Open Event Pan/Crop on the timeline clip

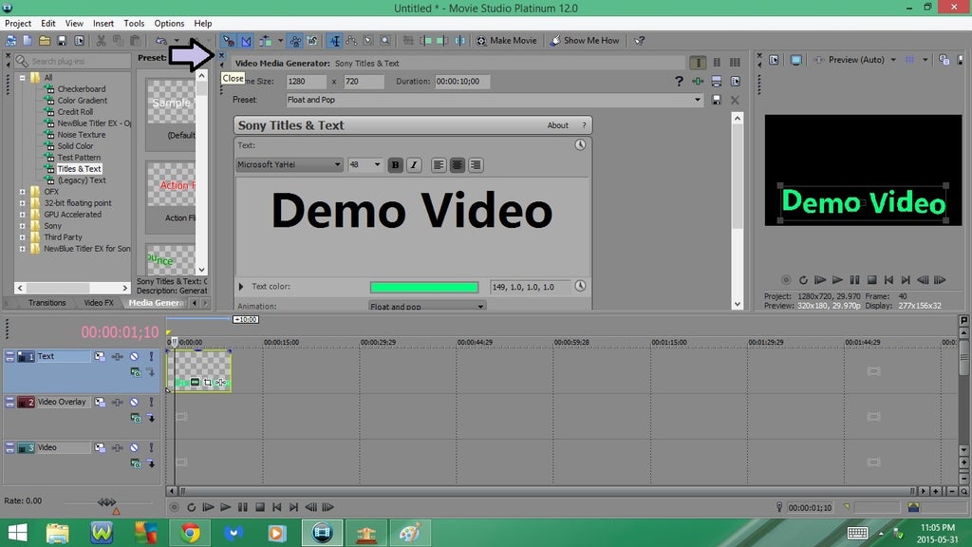click(x=207, y=383)
